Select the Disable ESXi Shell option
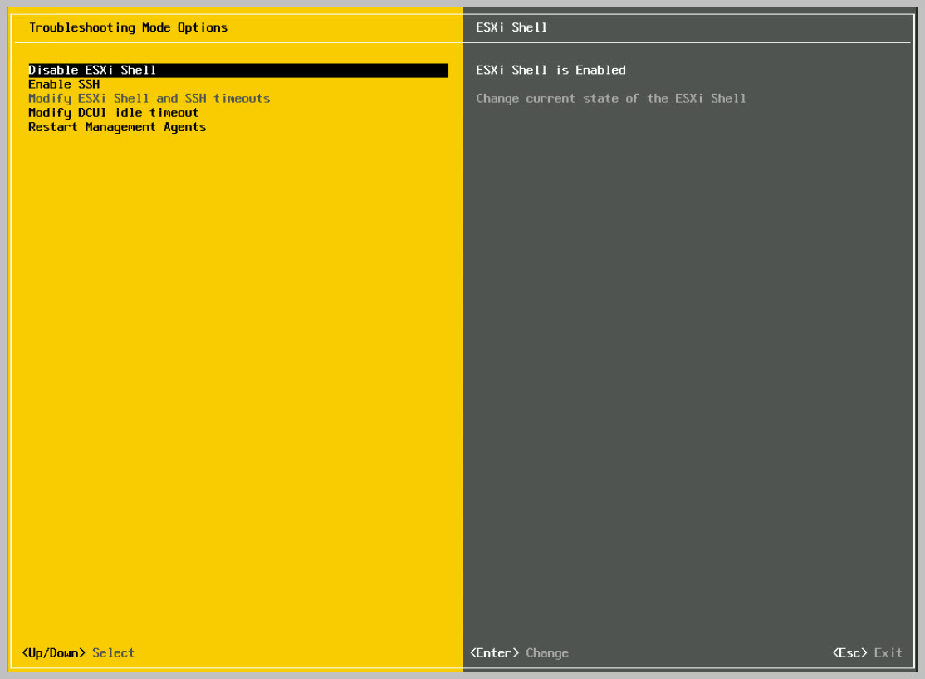 238,71
